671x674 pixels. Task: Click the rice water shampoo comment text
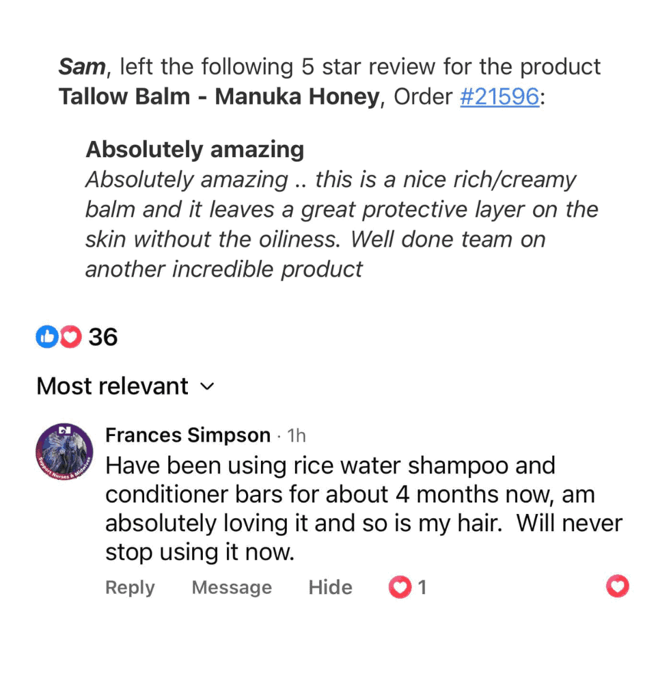pyautogui.click(x=362, y=509)
